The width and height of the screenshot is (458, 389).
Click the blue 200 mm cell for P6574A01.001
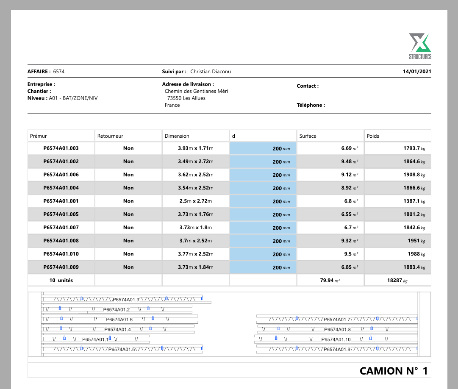click(263, 202)
